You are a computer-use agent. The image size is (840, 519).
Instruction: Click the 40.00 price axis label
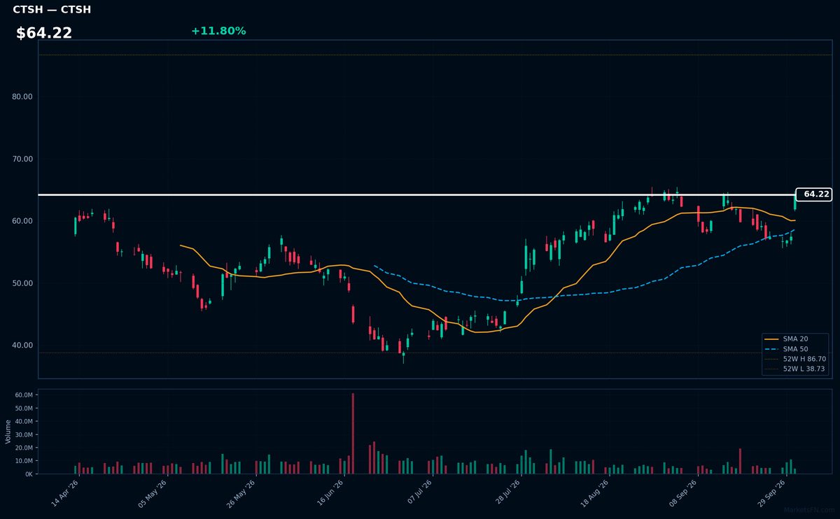pyautogui.click(x=22, y=346)
